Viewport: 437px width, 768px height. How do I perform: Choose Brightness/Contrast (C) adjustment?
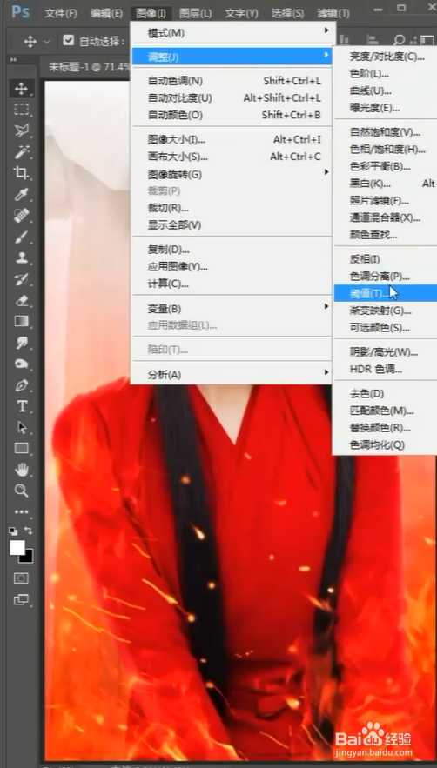pos(386,57)
